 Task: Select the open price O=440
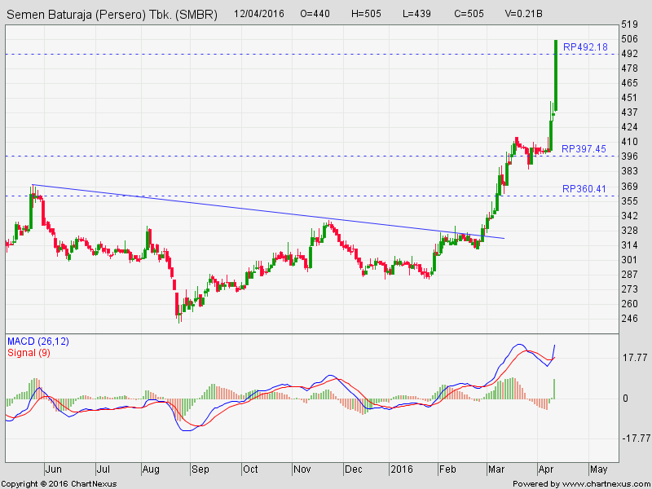[x=315, y=14]
